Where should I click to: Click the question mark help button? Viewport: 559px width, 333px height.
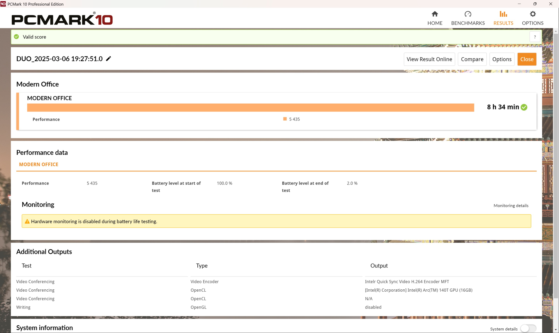tap(535, 37)
